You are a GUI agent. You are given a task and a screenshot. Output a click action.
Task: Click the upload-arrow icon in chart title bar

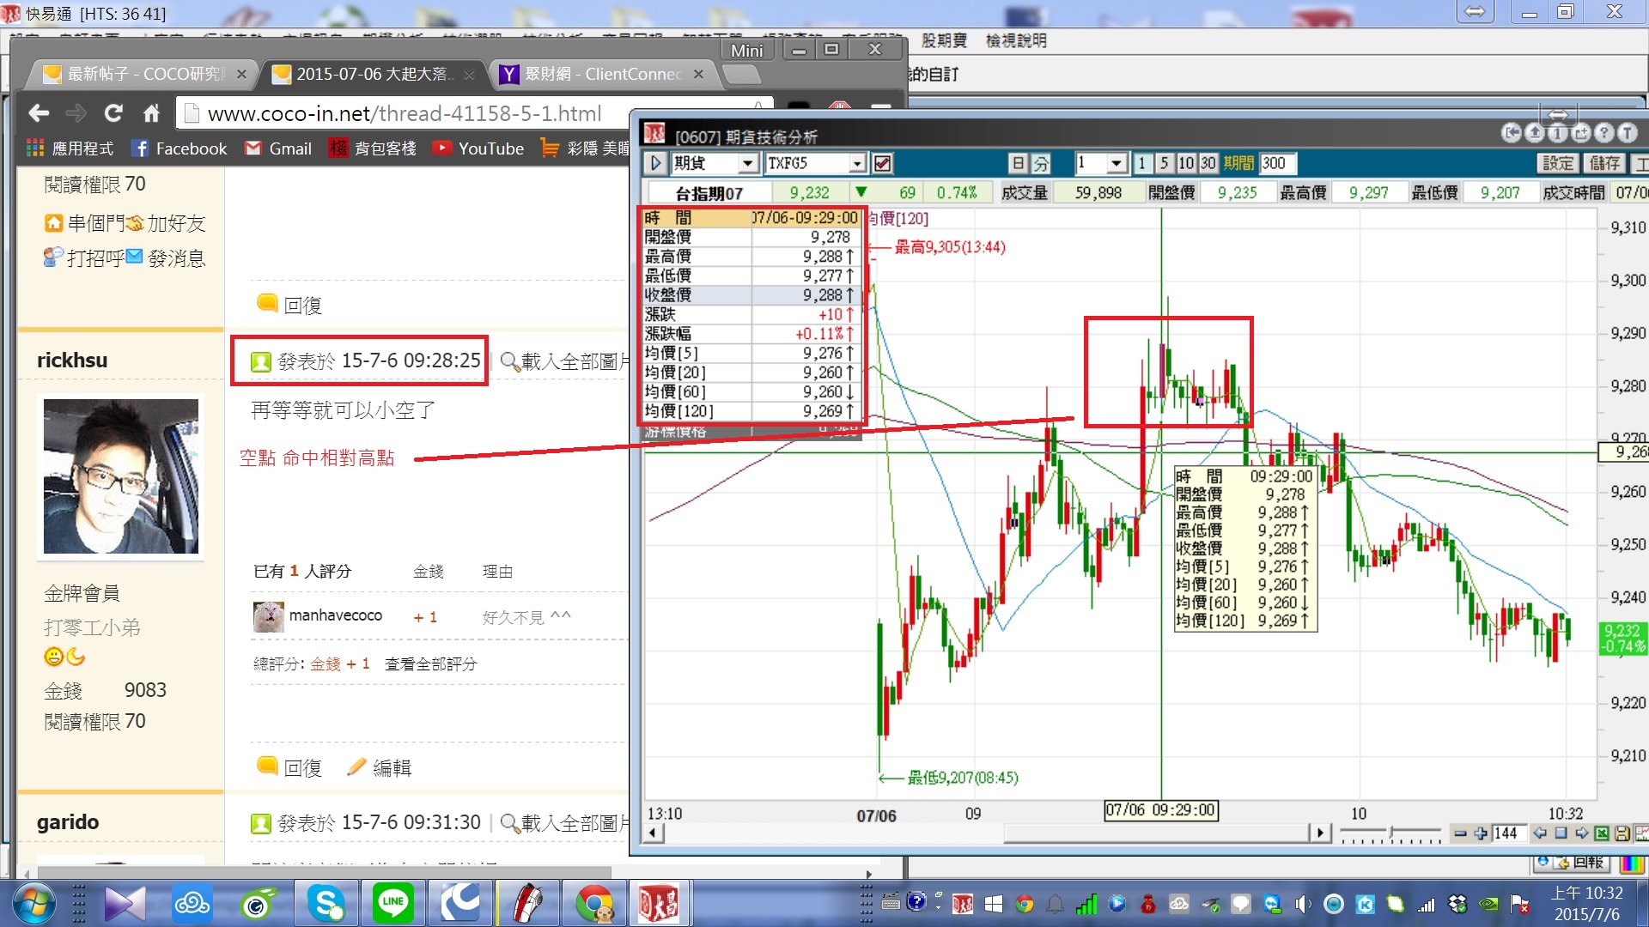[x=1535, y=133]
